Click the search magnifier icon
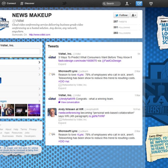 pos(104,4)
